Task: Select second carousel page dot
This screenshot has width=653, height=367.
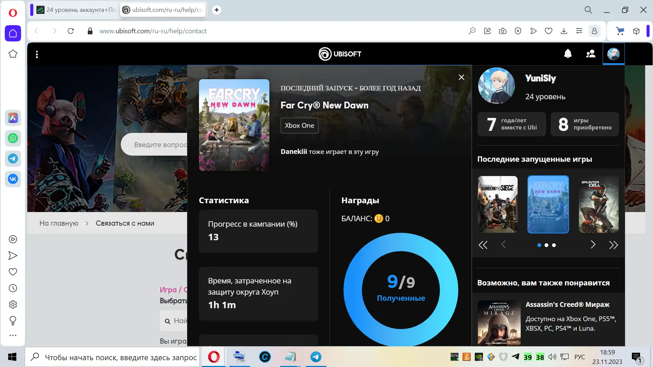Action: coord(547,245)
